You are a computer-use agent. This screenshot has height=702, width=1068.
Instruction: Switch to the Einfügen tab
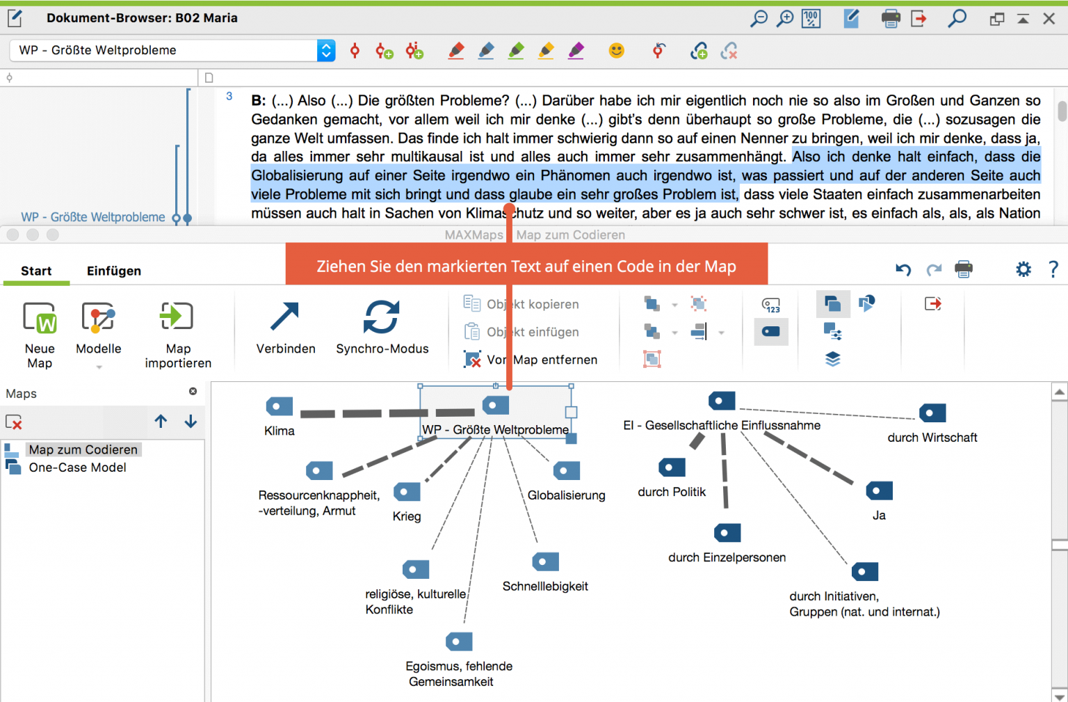click(114, 271)
